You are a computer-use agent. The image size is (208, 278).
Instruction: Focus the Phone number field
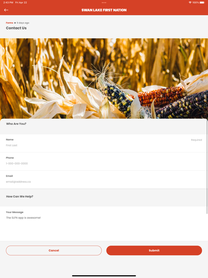[104, 162]
